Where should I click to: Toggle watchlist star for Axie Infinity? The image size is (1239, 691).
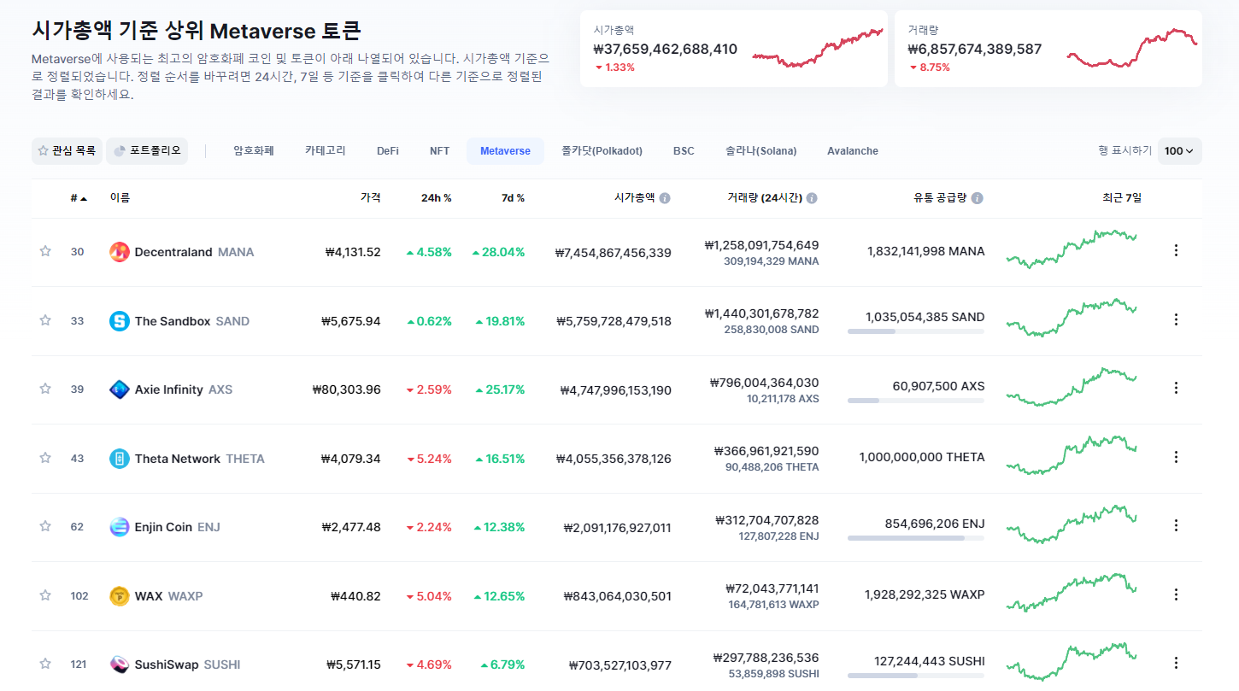45,389
